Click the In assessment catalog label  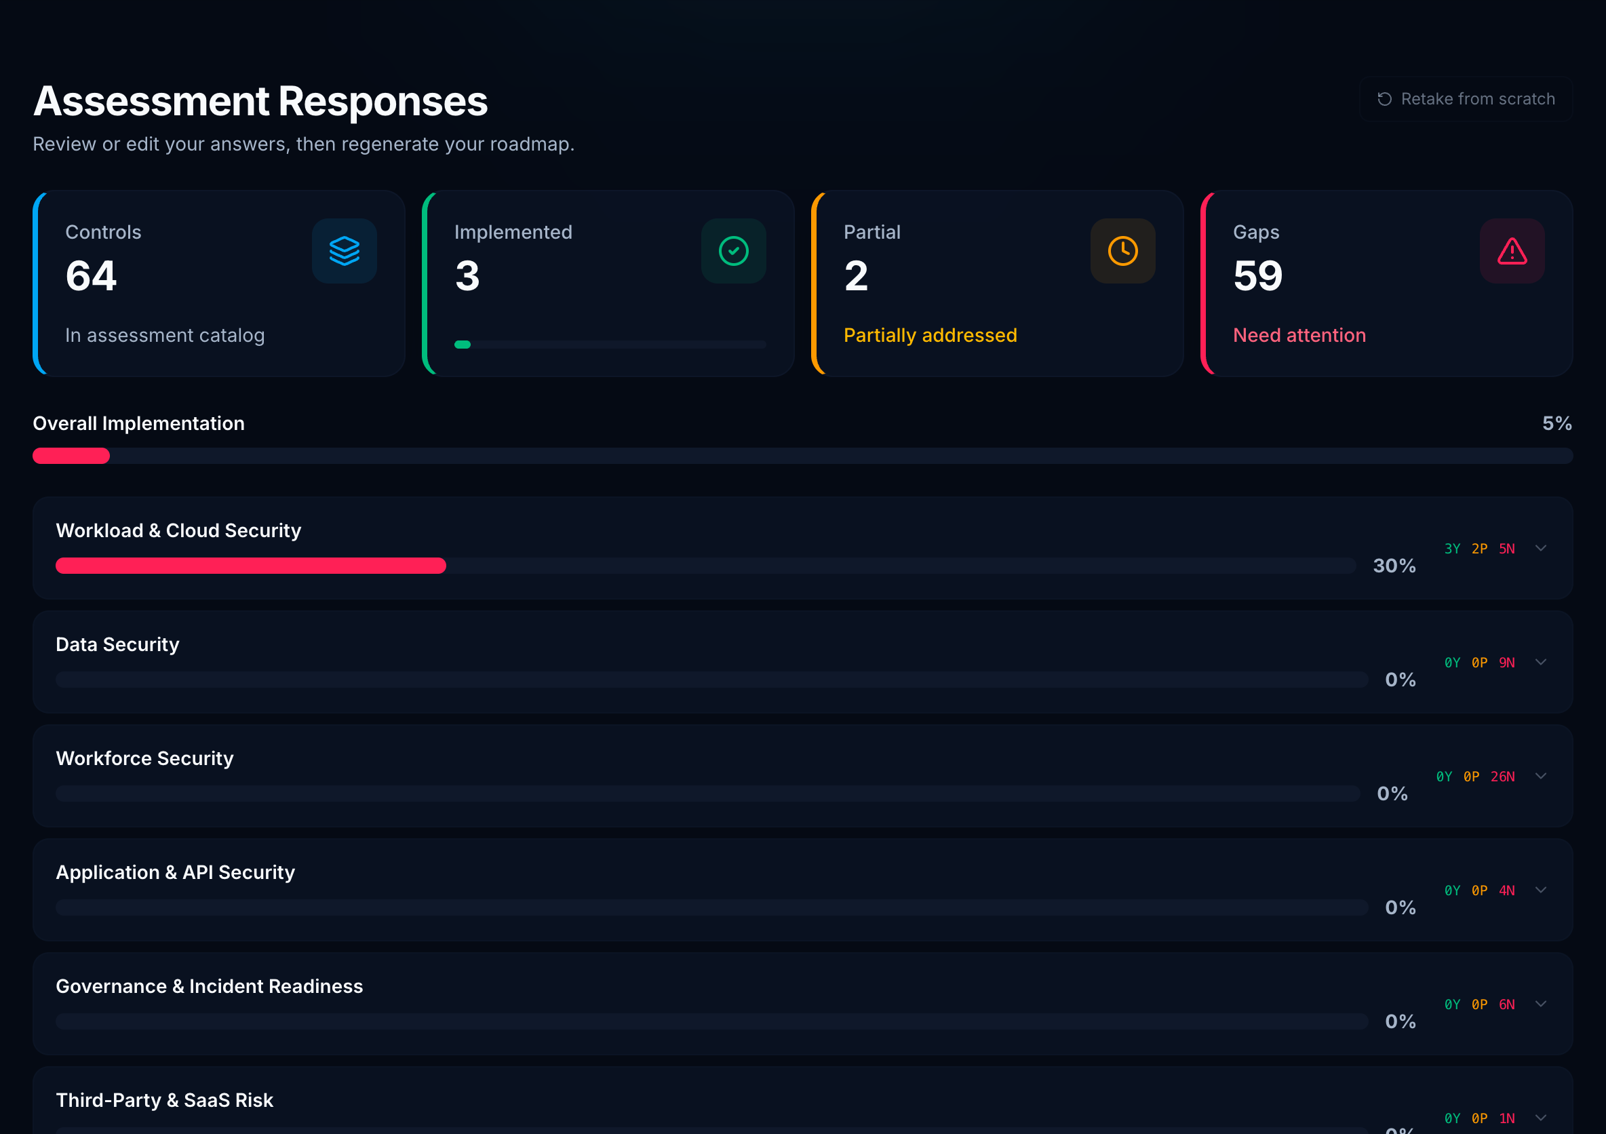165,335
